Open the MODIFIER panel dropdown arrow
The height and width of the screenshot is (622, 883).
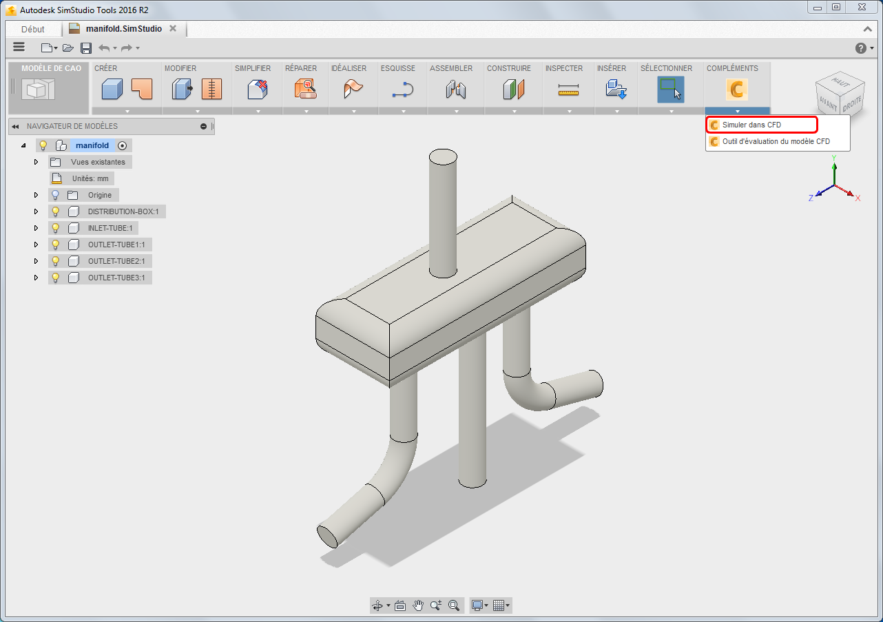[x=197, y=111]
